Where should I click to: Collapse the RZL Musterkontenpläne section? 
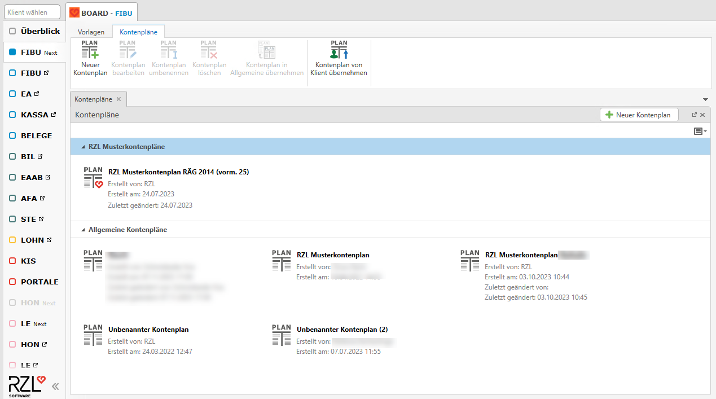pos(84,146)
